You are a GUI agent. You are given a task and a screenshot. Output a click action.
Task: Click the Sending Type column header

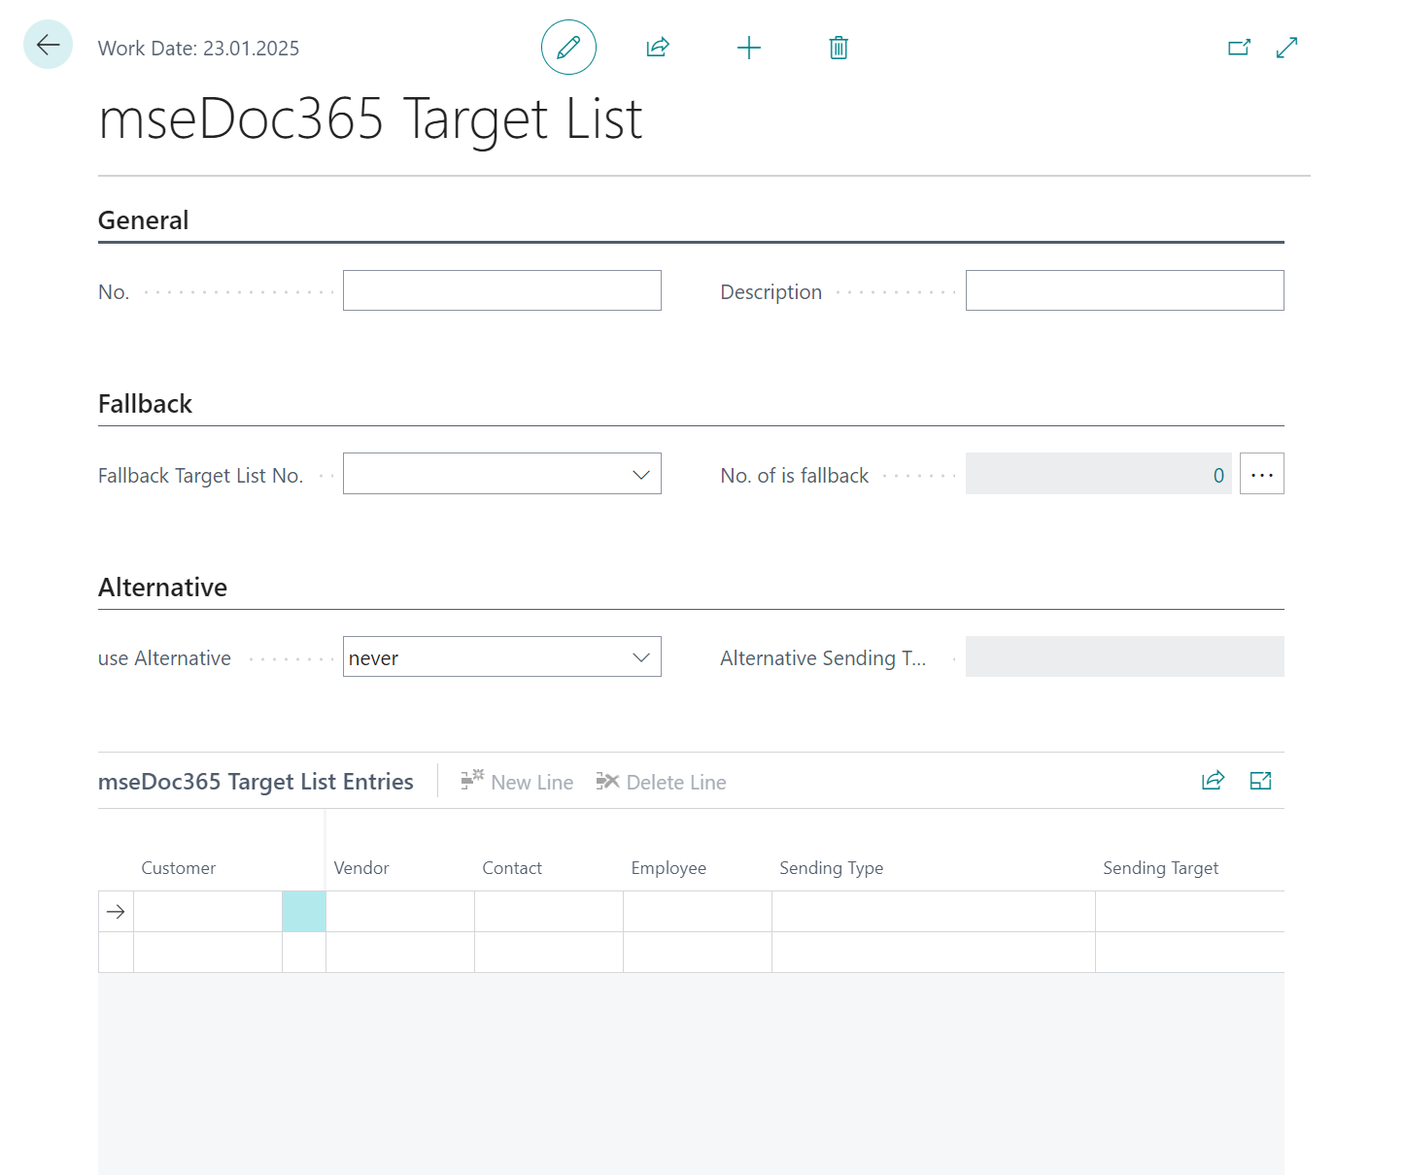pyautogui.click(x=831, y=868)
